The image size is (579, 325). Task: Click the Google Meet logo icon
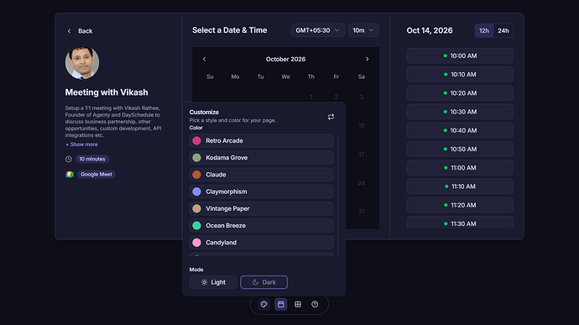(70, 174)
